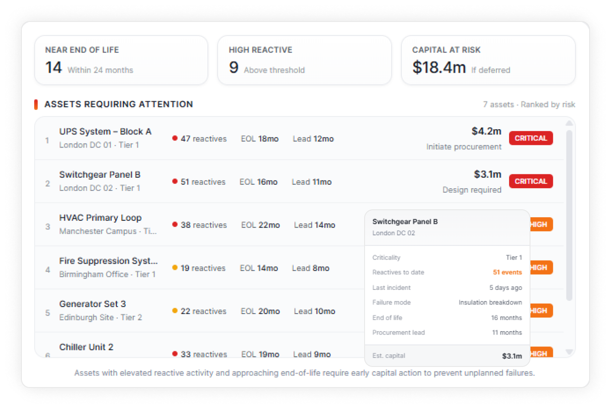Click scroll-down arrow at bottom of list
611x409 pixels.
tap(569, 352)
